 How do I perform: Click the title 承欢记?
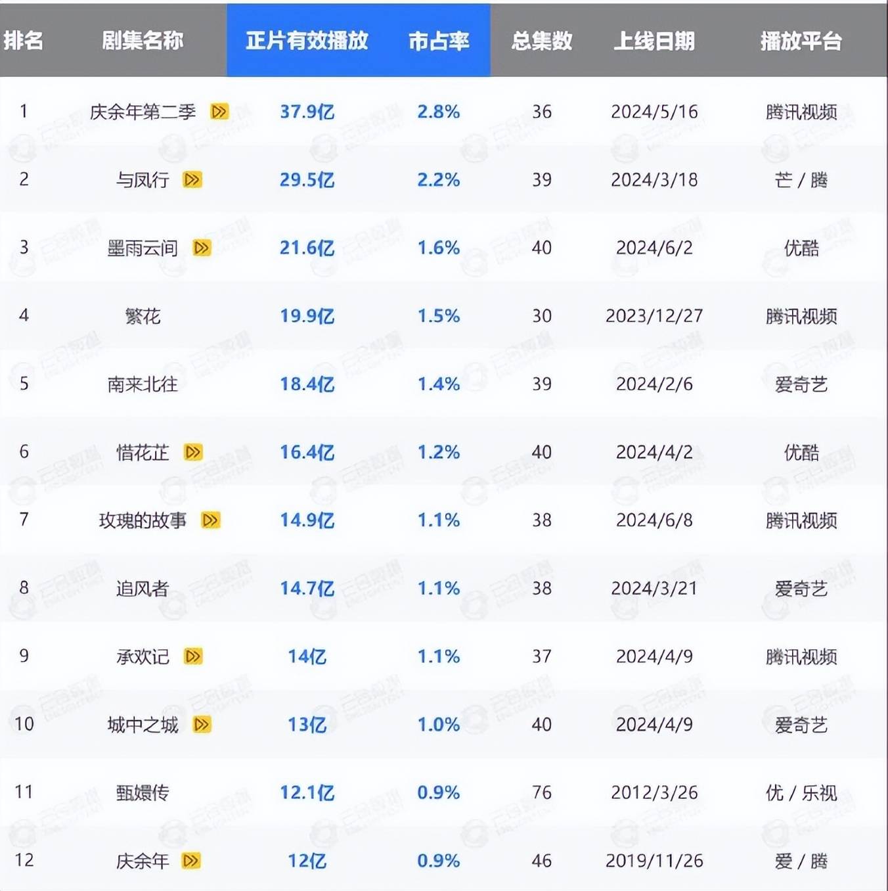(x=143, y=656)
